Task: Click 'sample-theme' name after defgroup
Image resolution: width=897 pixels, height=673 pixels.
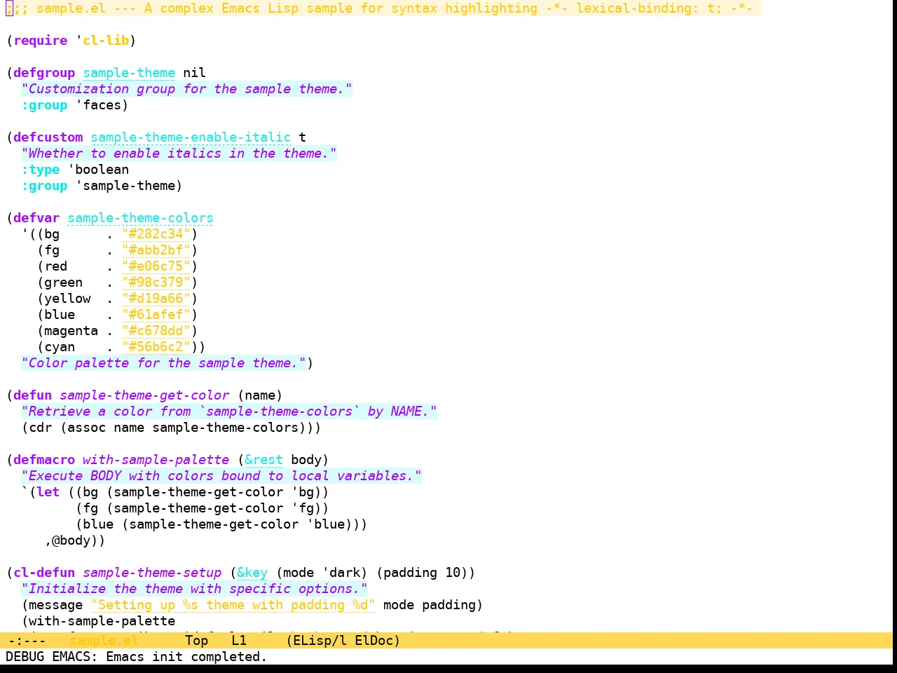Action: point(129,73)
